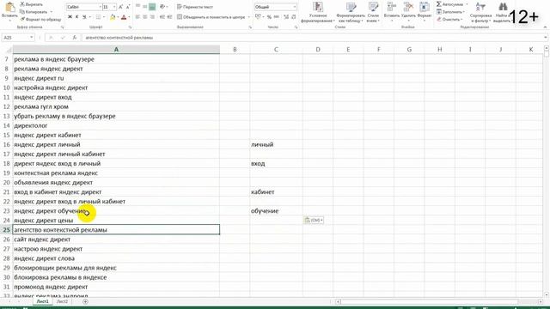Open Font group dialog launcher (Шрифт)
Image resolution: width=550 pixels, height=309 pixels.
pyautogui.click(x=130, y=27)
